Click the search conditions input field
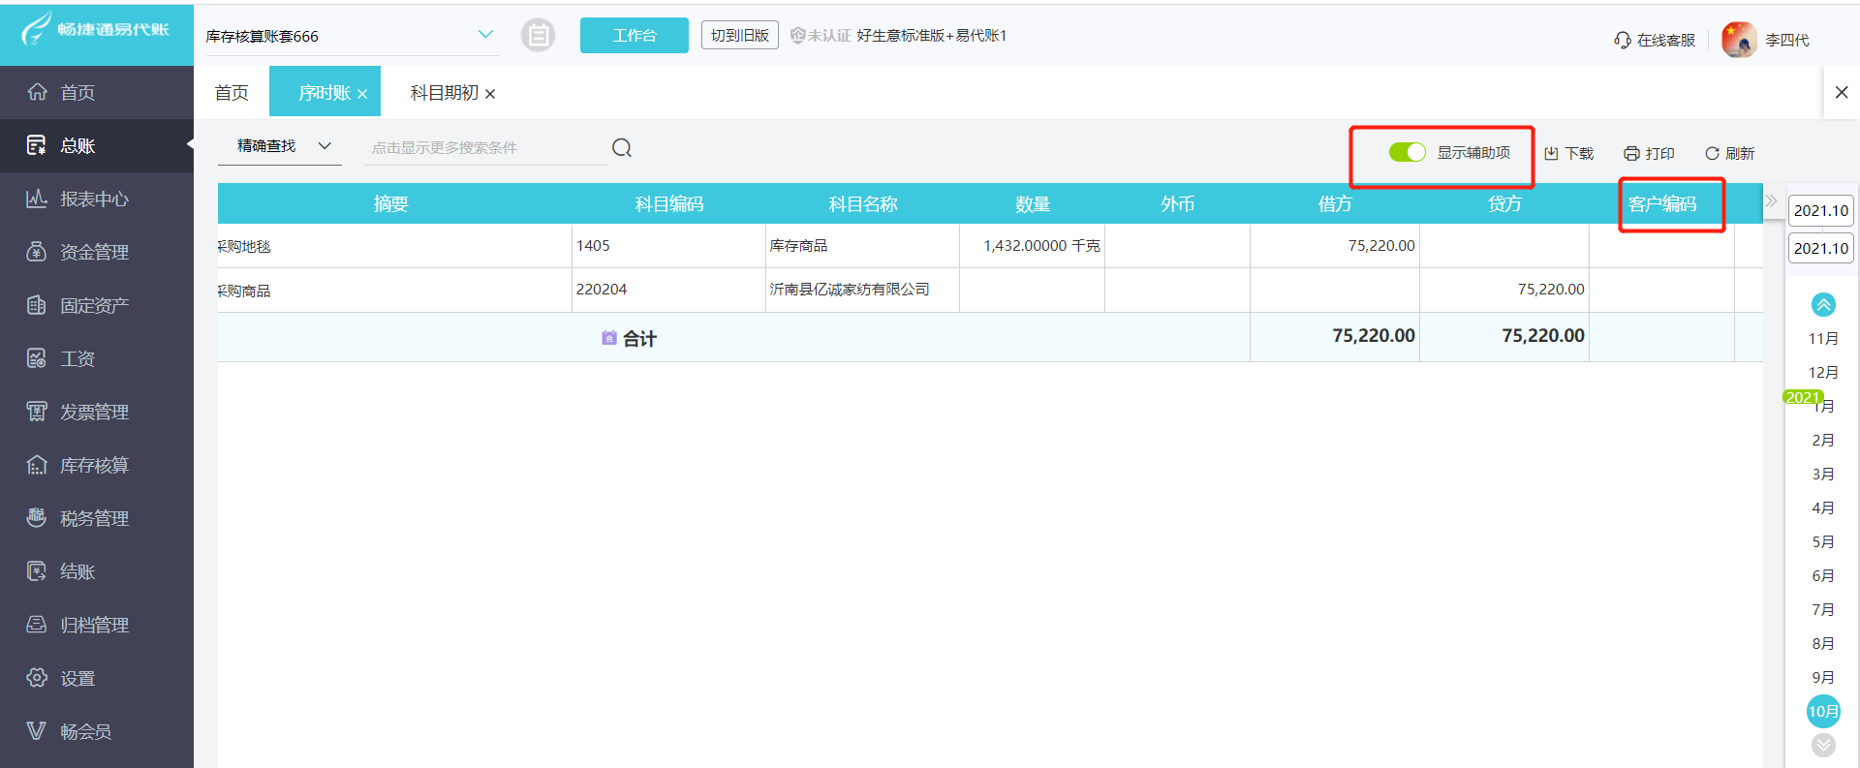Screen dimensions: 1860x768 click(484, 148)
